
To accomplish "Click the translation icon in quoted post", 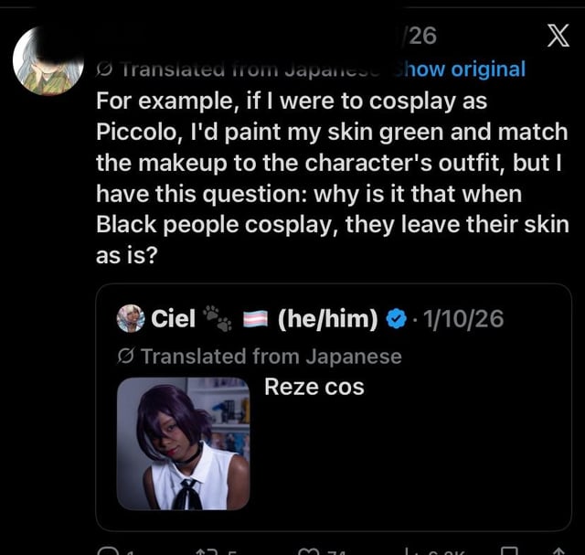I will click(127, 356).
